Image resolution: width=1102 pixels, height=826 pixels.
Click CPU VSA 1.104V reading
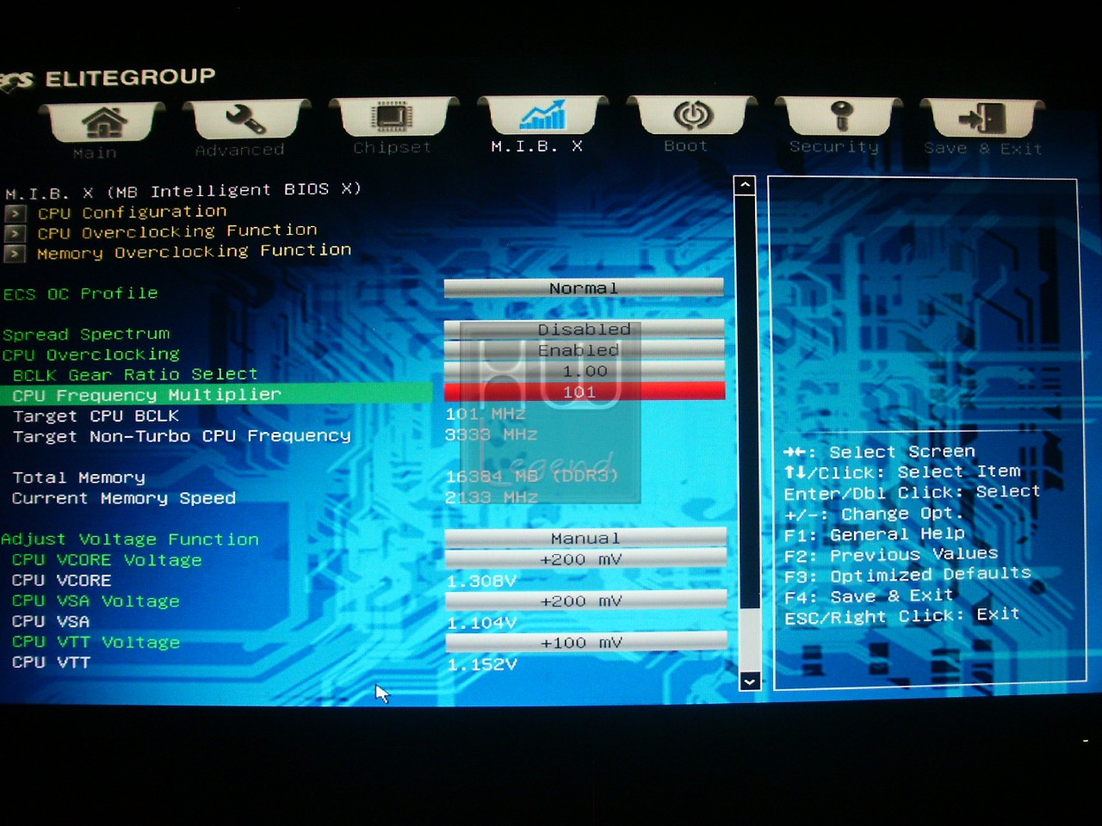[x=482, y=622]
